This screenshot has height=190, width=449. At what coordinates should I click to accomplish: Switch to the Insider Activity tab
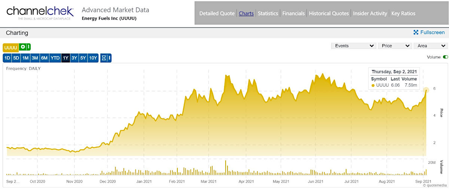coord(370,13)
